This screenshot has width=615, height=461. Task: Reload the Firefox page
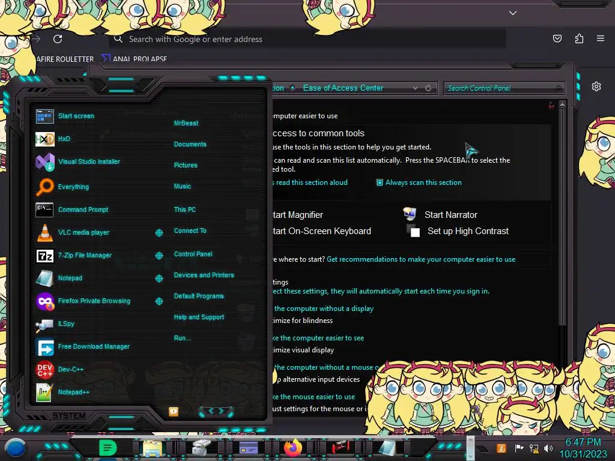point(58,39)
